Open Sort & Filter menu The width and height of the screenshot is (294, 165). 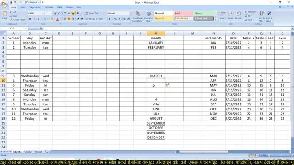pos(261,16)
